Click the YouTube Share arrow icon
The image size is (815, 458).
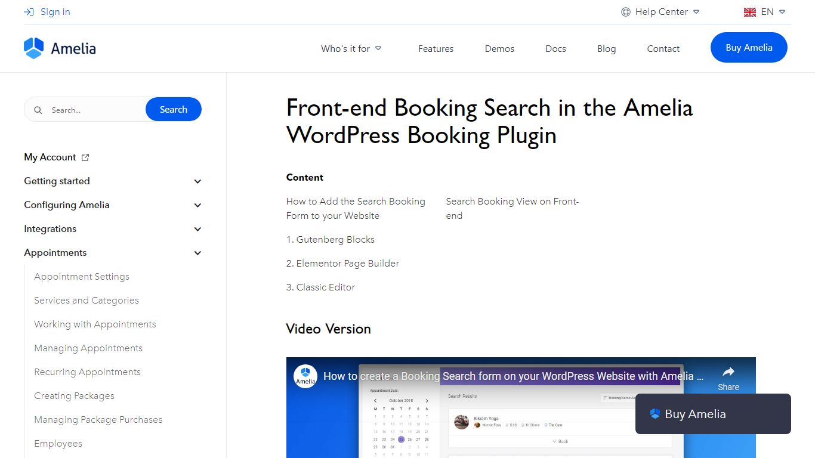coord(728,372)
